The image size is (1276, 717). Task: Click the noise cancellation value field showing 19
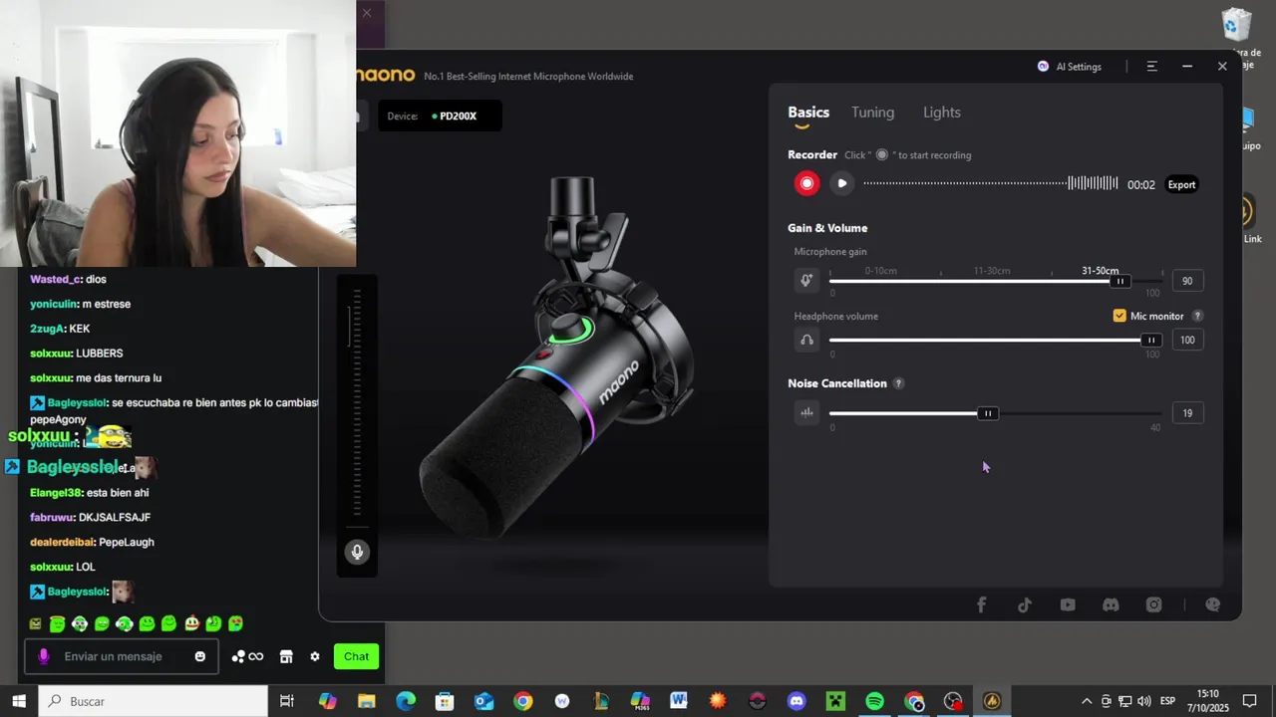(1187, 413)
